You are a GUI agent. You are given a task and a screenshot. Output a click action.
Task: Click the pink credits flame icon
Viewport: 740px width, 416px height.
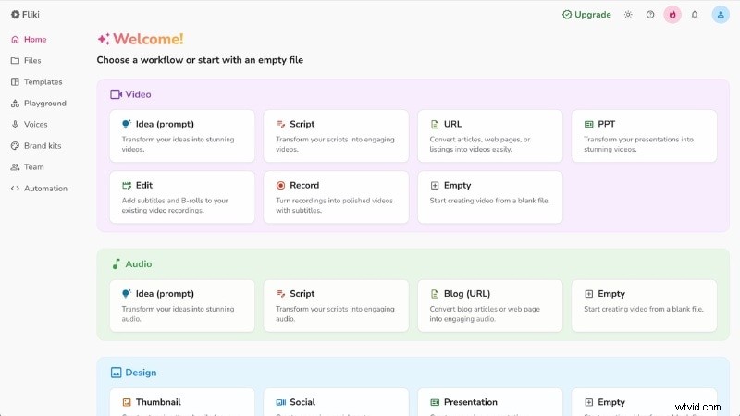point(672,15)
